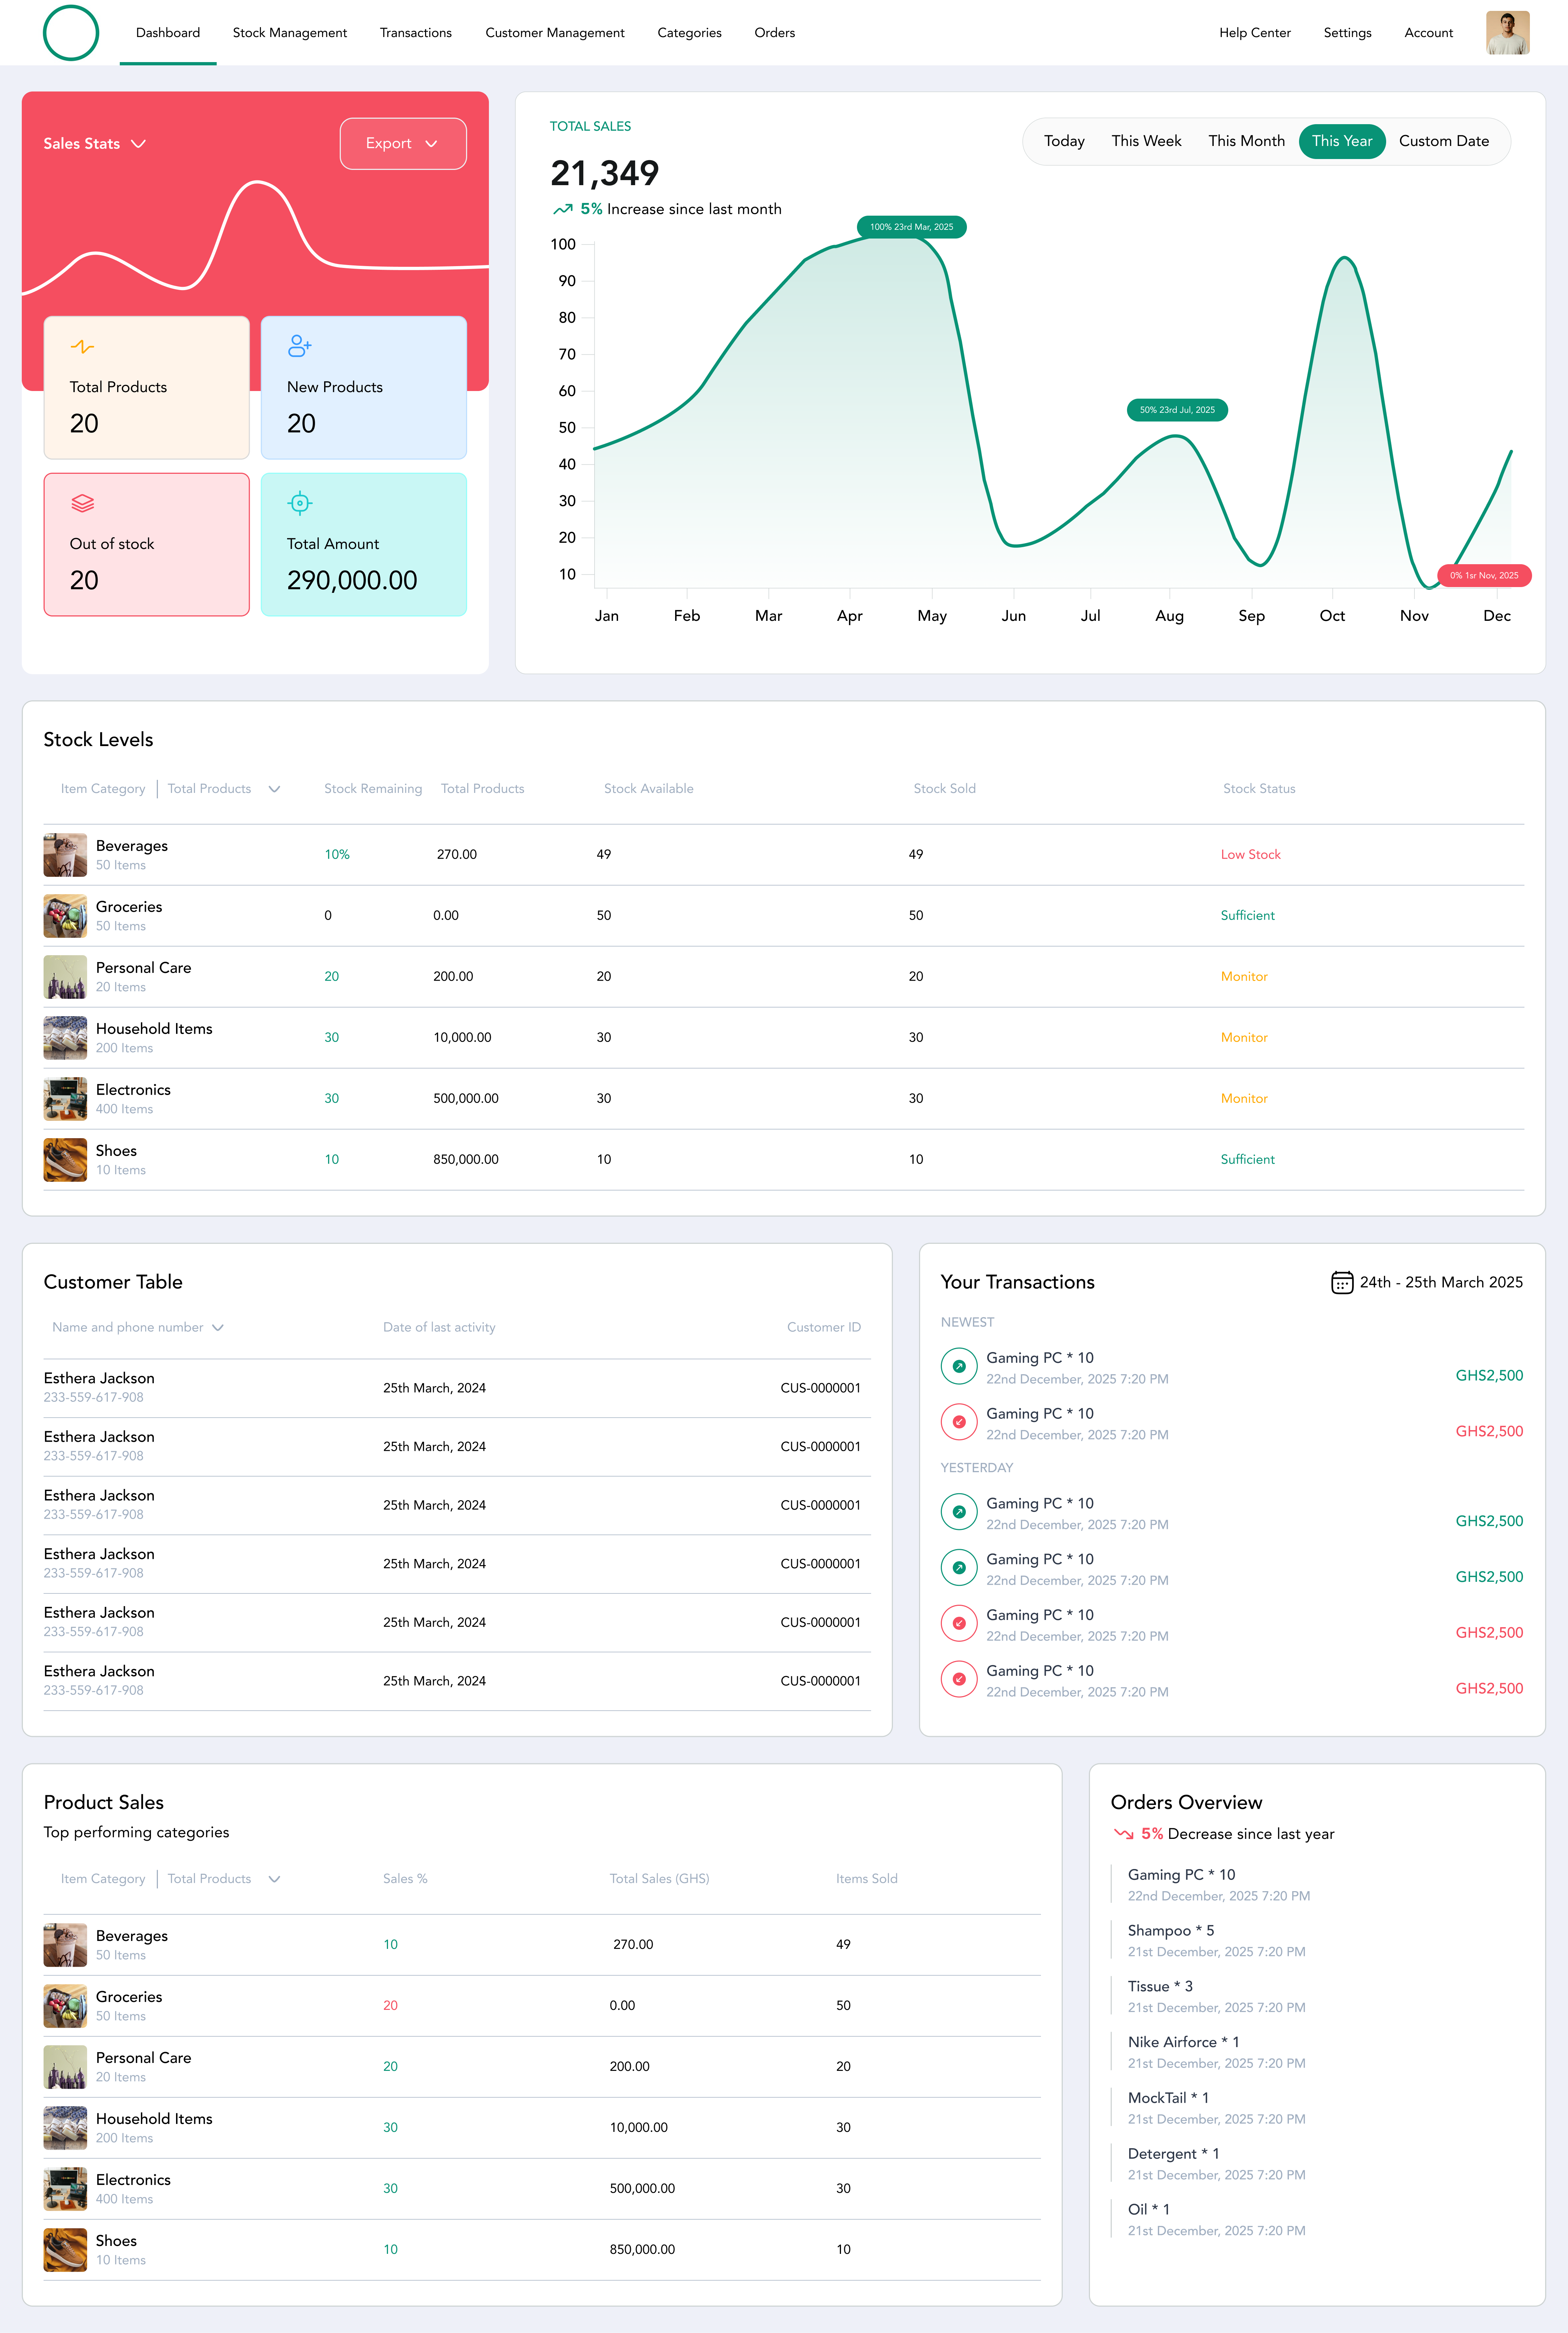
Task: Click the green success icon on newest transaction
Action: 959,1366
